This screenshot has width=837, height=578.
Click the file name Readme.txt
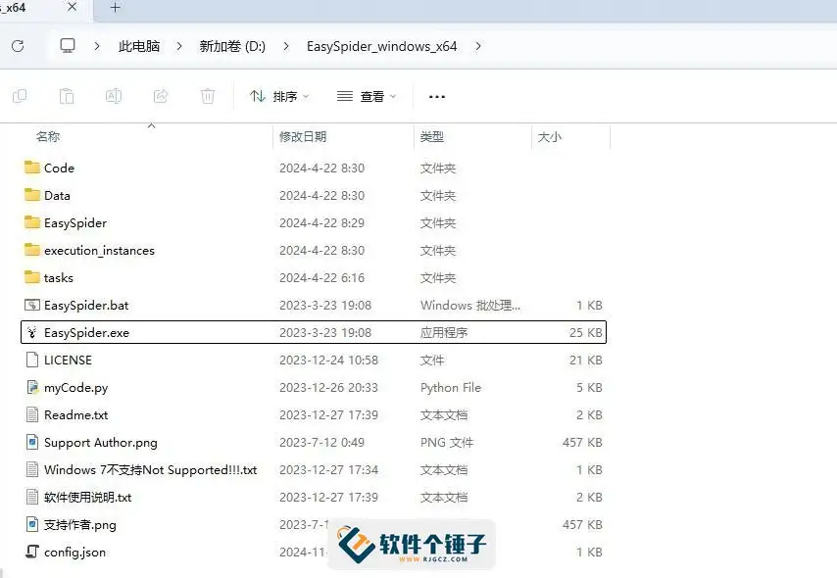(75, 414)
